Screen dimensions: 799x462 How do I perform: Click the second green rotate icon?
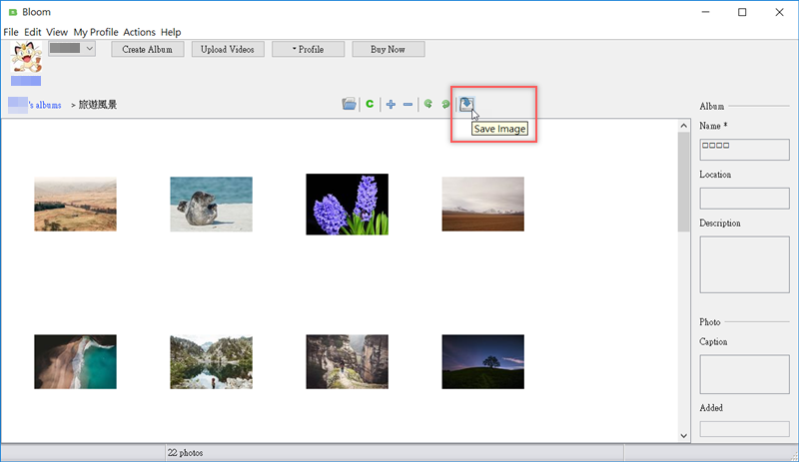pyautogui.click(x=445, y=104)
